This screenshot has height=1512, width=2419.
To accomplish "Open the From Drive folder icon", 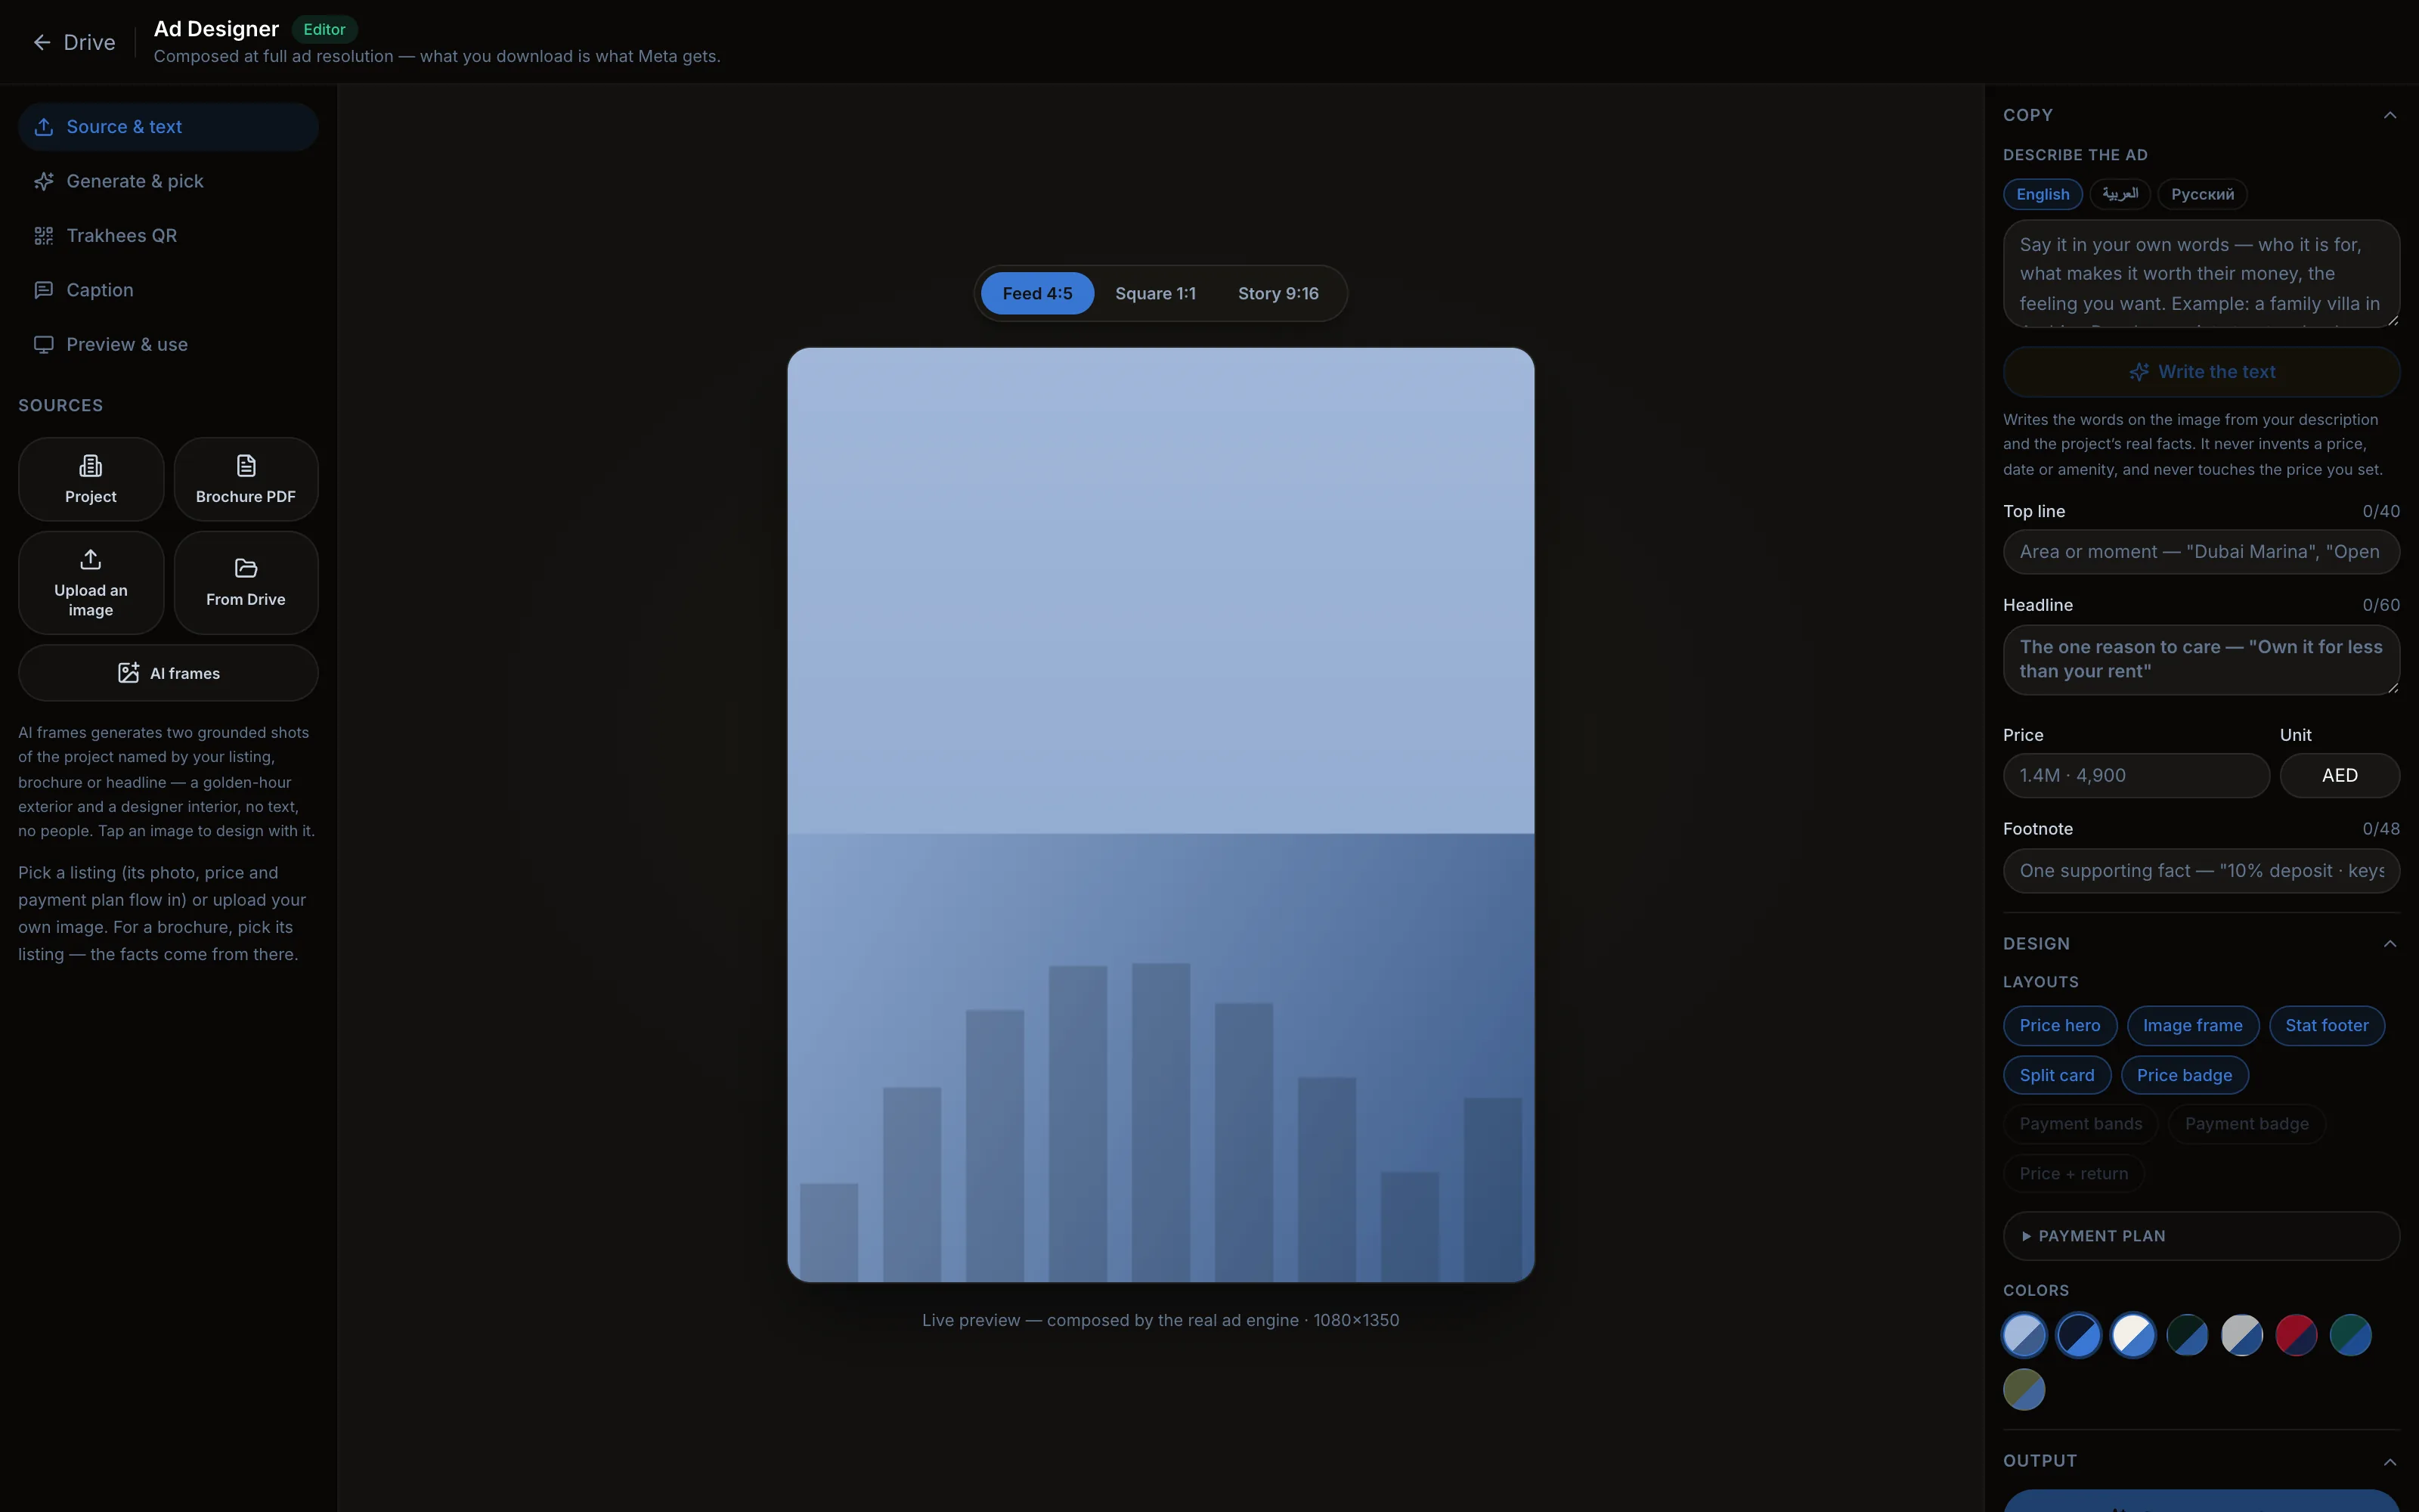I will click(x=246, y=568).
